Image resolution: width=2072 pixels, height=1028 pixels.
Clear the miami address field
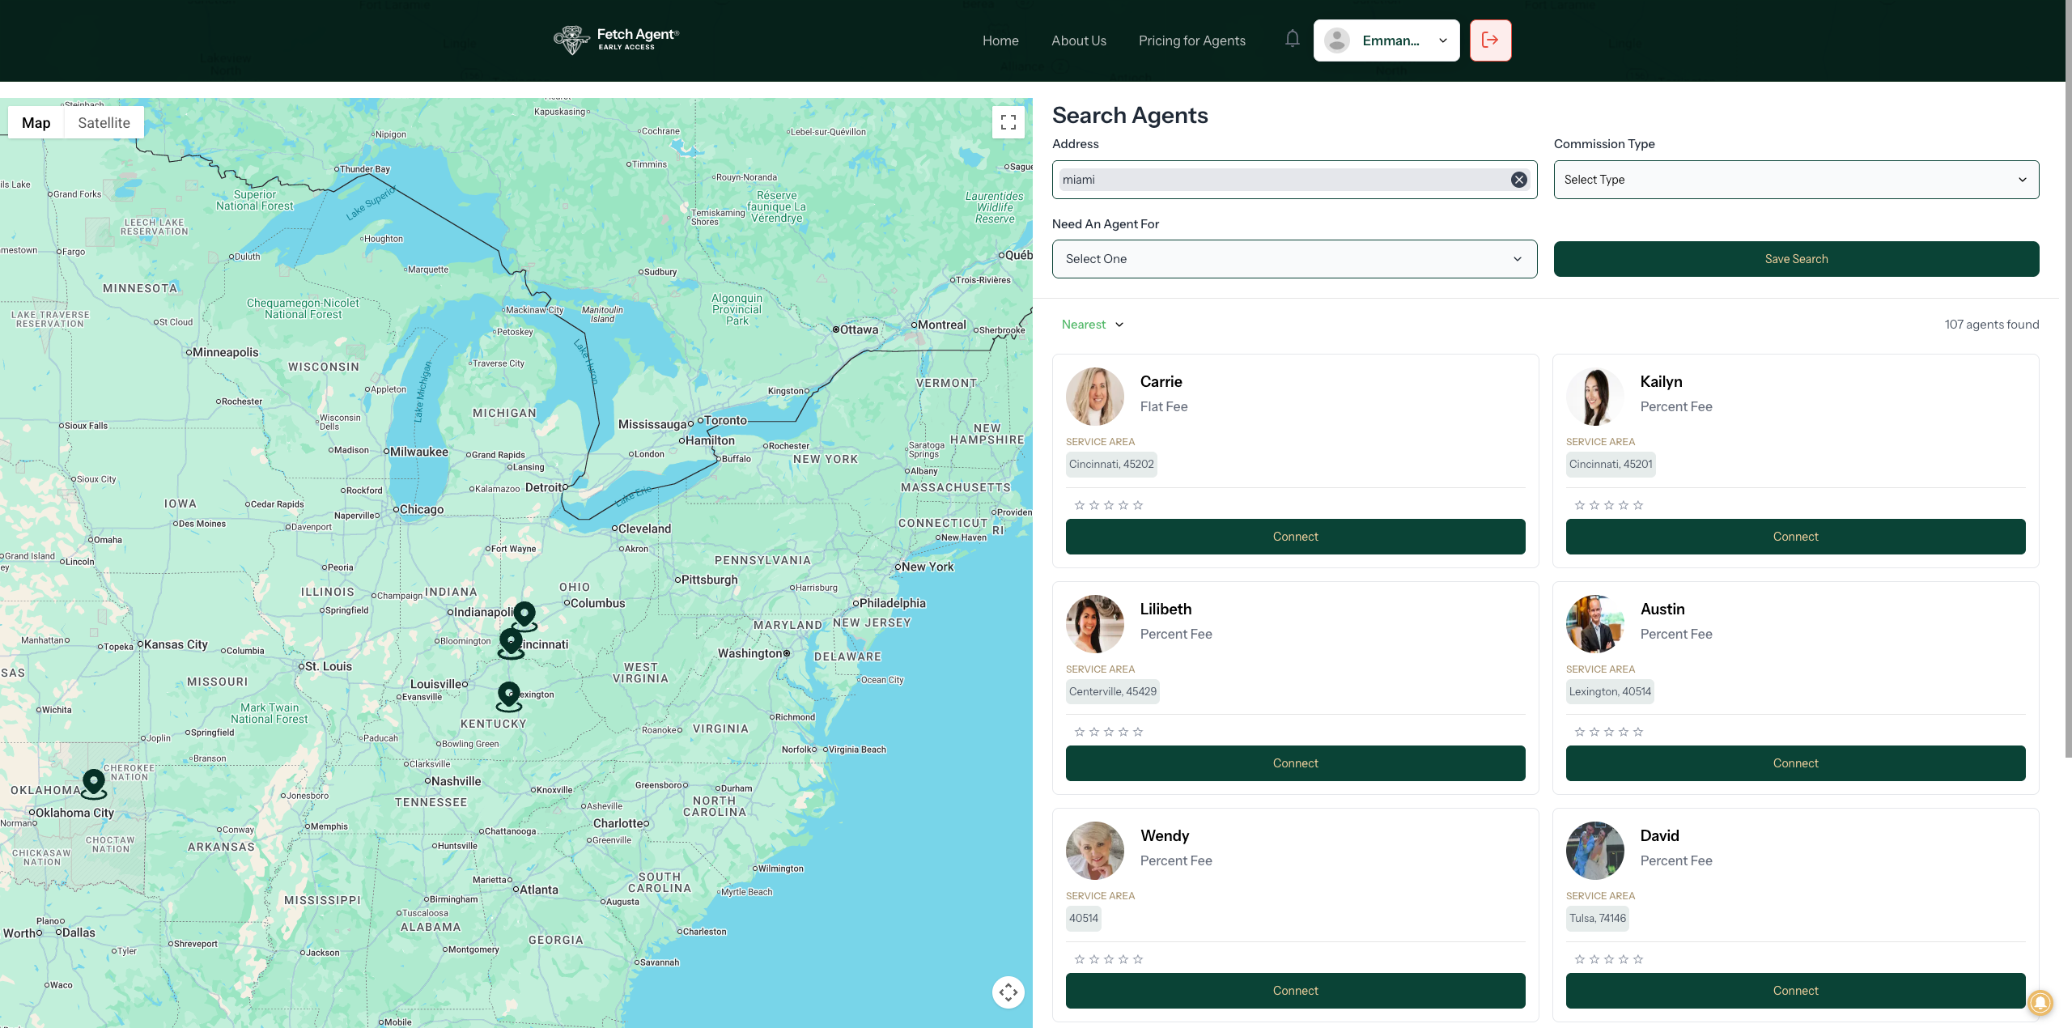coord(1519,180)
